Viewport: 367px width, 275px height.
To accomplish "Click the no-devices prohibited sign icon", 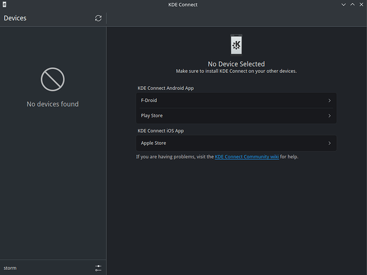I will point(52,79).
